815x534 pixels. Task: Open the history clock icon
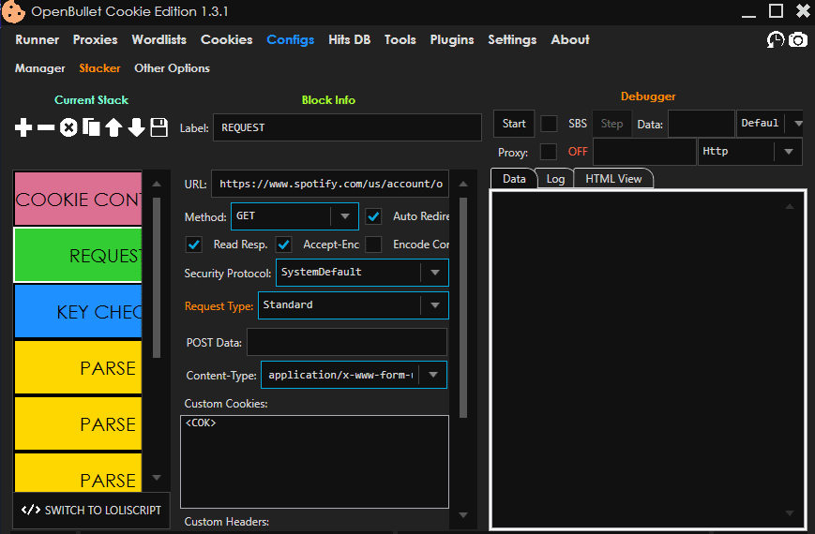(x=776, y=39)
